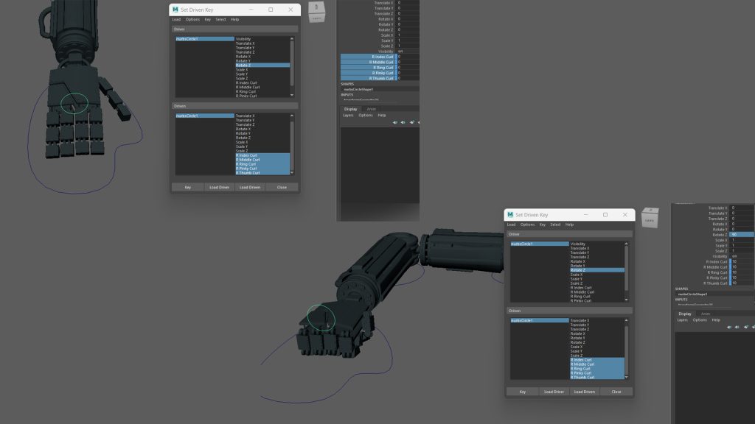Open the Options menu in the lower Display panel
This screenshot has height=424, width=755.
[x=700, y=320]
